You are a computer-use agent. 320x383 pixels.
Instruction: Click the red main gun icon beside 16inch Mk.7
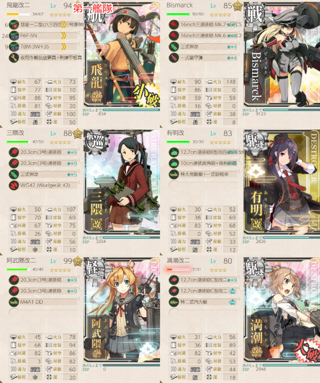(x=174, y=25)
